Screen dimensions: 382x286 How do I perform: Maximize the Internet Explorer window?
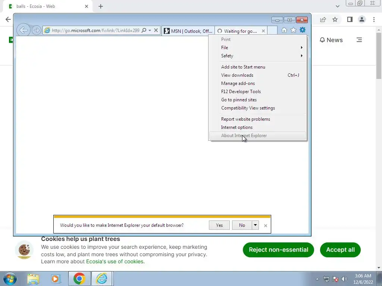tap(289, 20)
